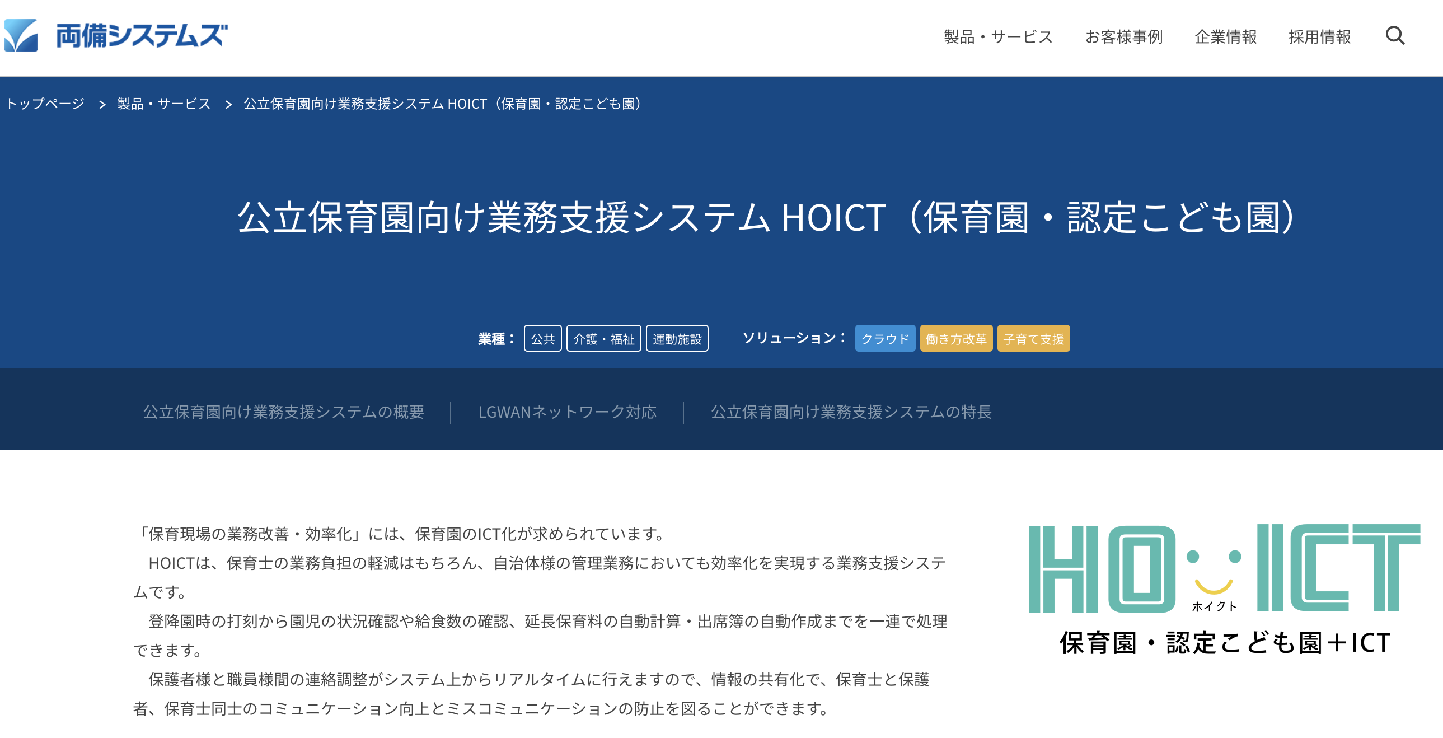Click paragraph starting 保護者様と職員様間
Screen dimensions: 1443x738
[x=532, y=694]
